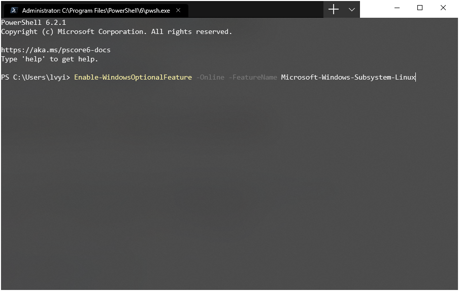Click the PowerShell 6.2.1 version line
459x291 pixels.
click(34, 22)
